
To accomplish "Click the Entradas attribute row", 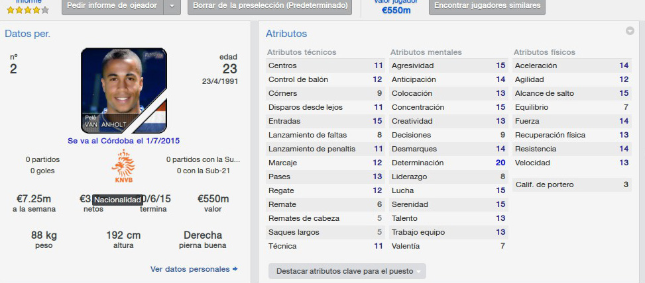I will click(x=325, y=121).
